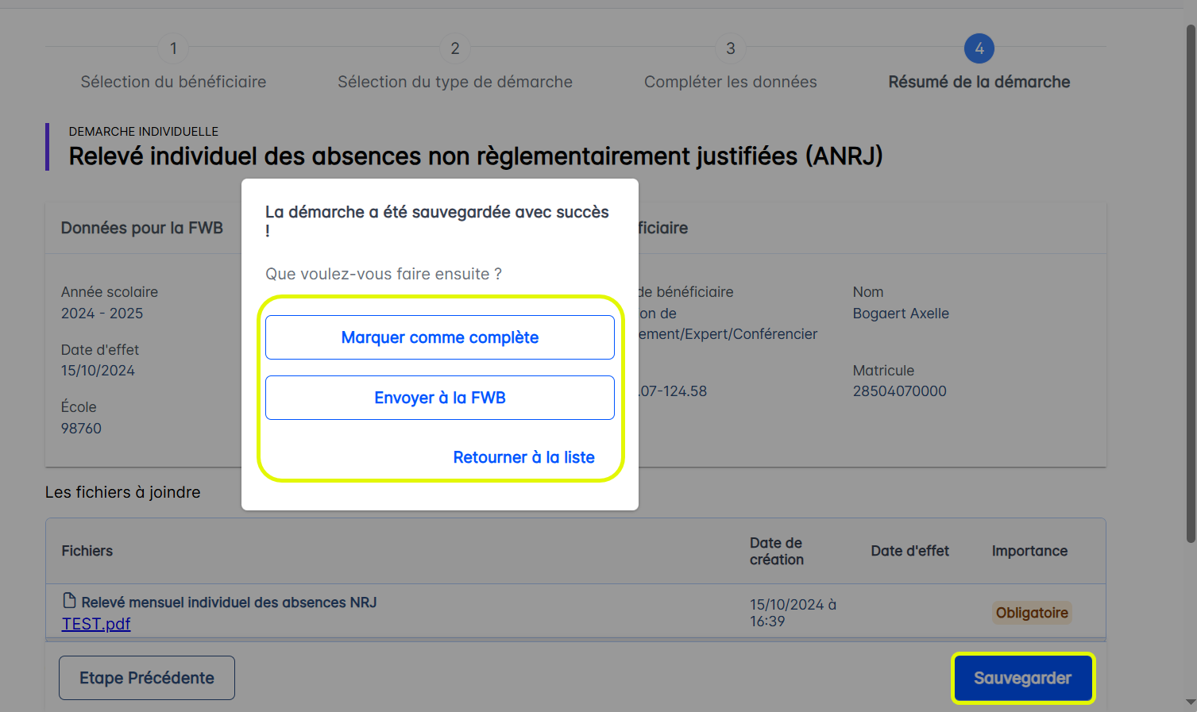Viewport: 1197px width, 712px height.
Task: Go back with Etape Précédente button
Action: (x=147, y=678)
